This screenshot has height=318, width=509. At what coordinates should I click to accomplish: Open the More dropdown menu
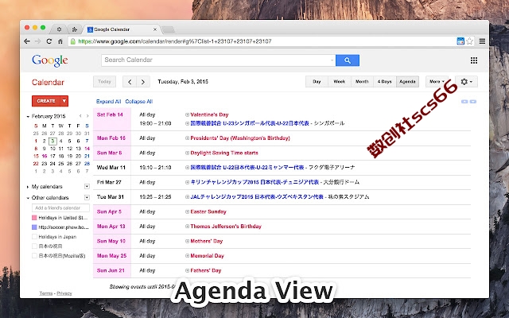(x=437, y=82)
